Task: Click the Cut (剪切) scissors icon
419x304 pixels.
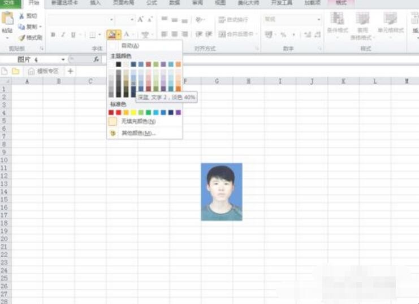Action: point(21,16)
